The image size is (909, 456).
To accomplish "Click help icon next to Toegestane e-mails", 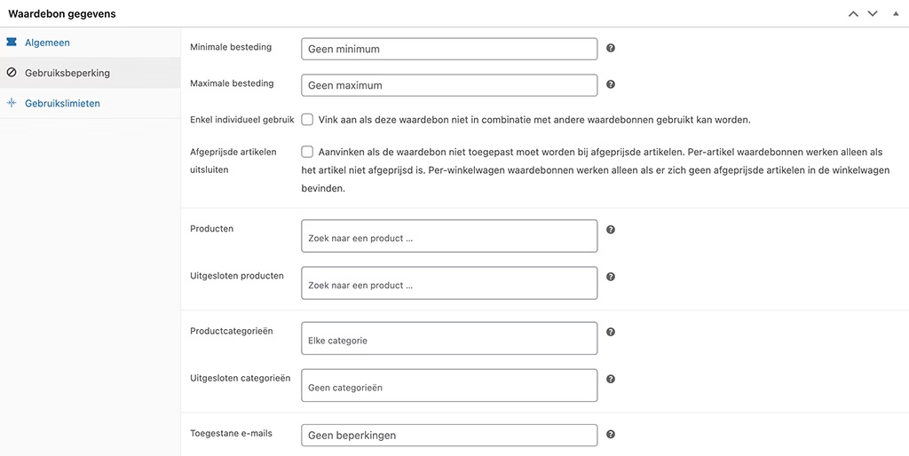I will pyautogui.click(x=611, y=435).
